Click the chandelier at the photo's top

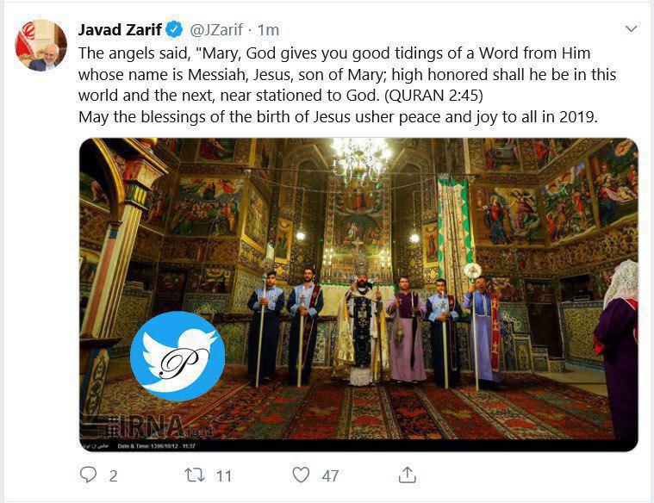(361, 160)
